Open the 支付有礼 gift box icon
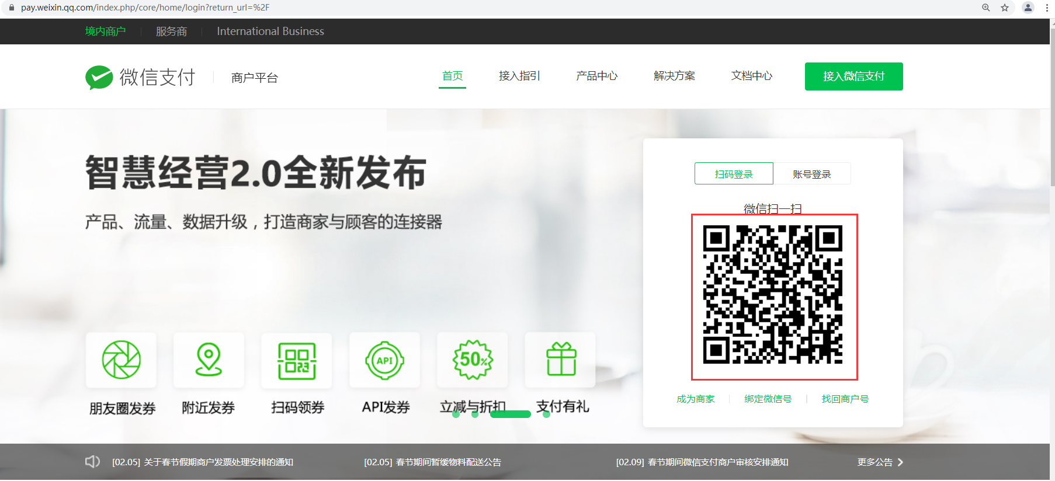Screen dimensions: 1055x481 (x=561, y=360)
